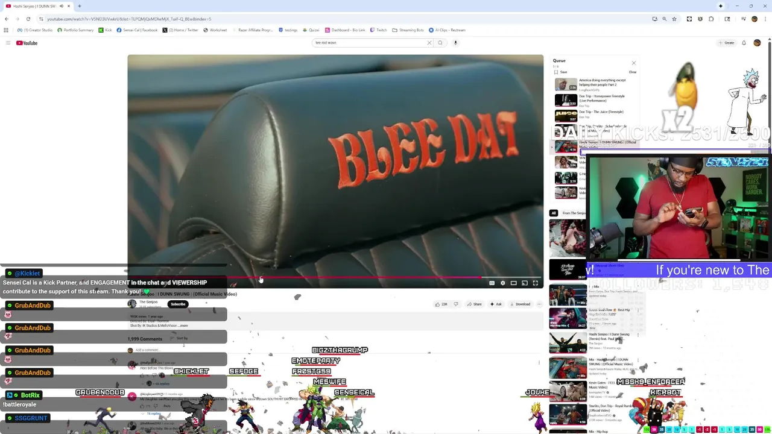Open the video player settings gear
772x434 pixels.
pos(502,283)
